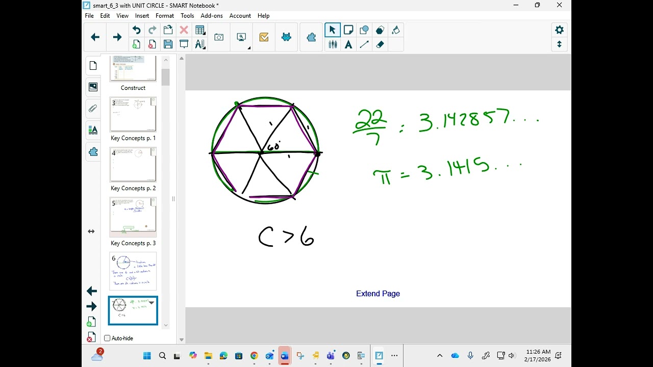
Task: Open the Account menu
Action: coord(240,16)
